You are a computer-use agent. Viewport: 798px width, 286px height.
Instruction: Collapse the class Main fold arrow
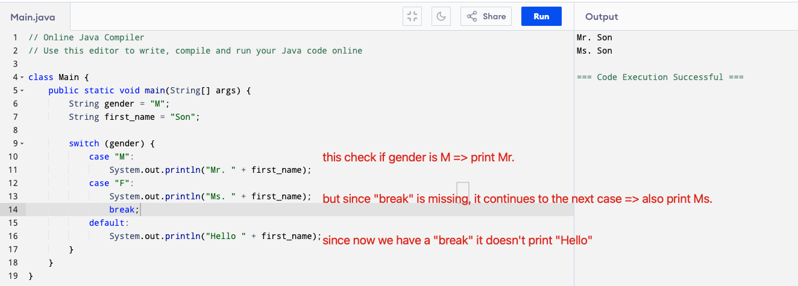[x=22, y=78]
